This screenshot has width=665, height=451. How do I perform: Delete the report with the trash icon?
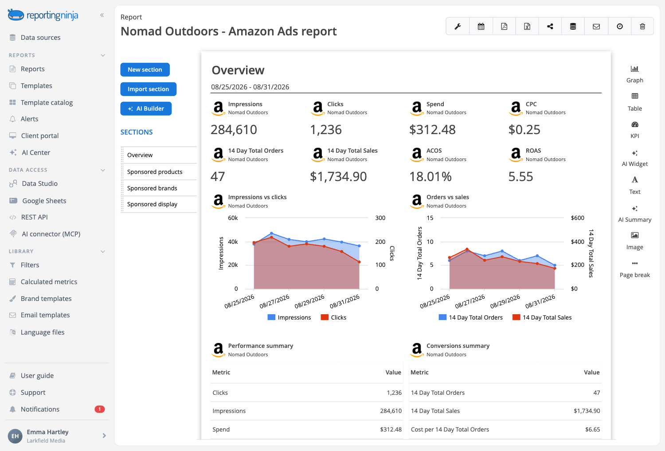coord(642,27)
